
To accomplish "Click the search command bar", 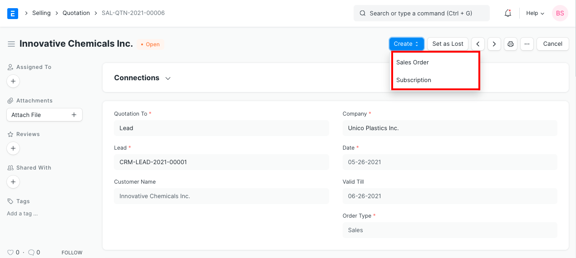I will (x=421, y=13).
